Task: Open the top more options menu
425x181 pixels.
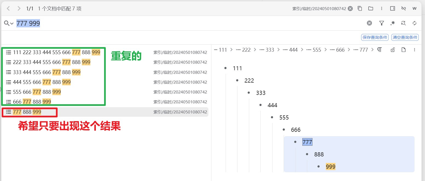Action: point(382,8)
